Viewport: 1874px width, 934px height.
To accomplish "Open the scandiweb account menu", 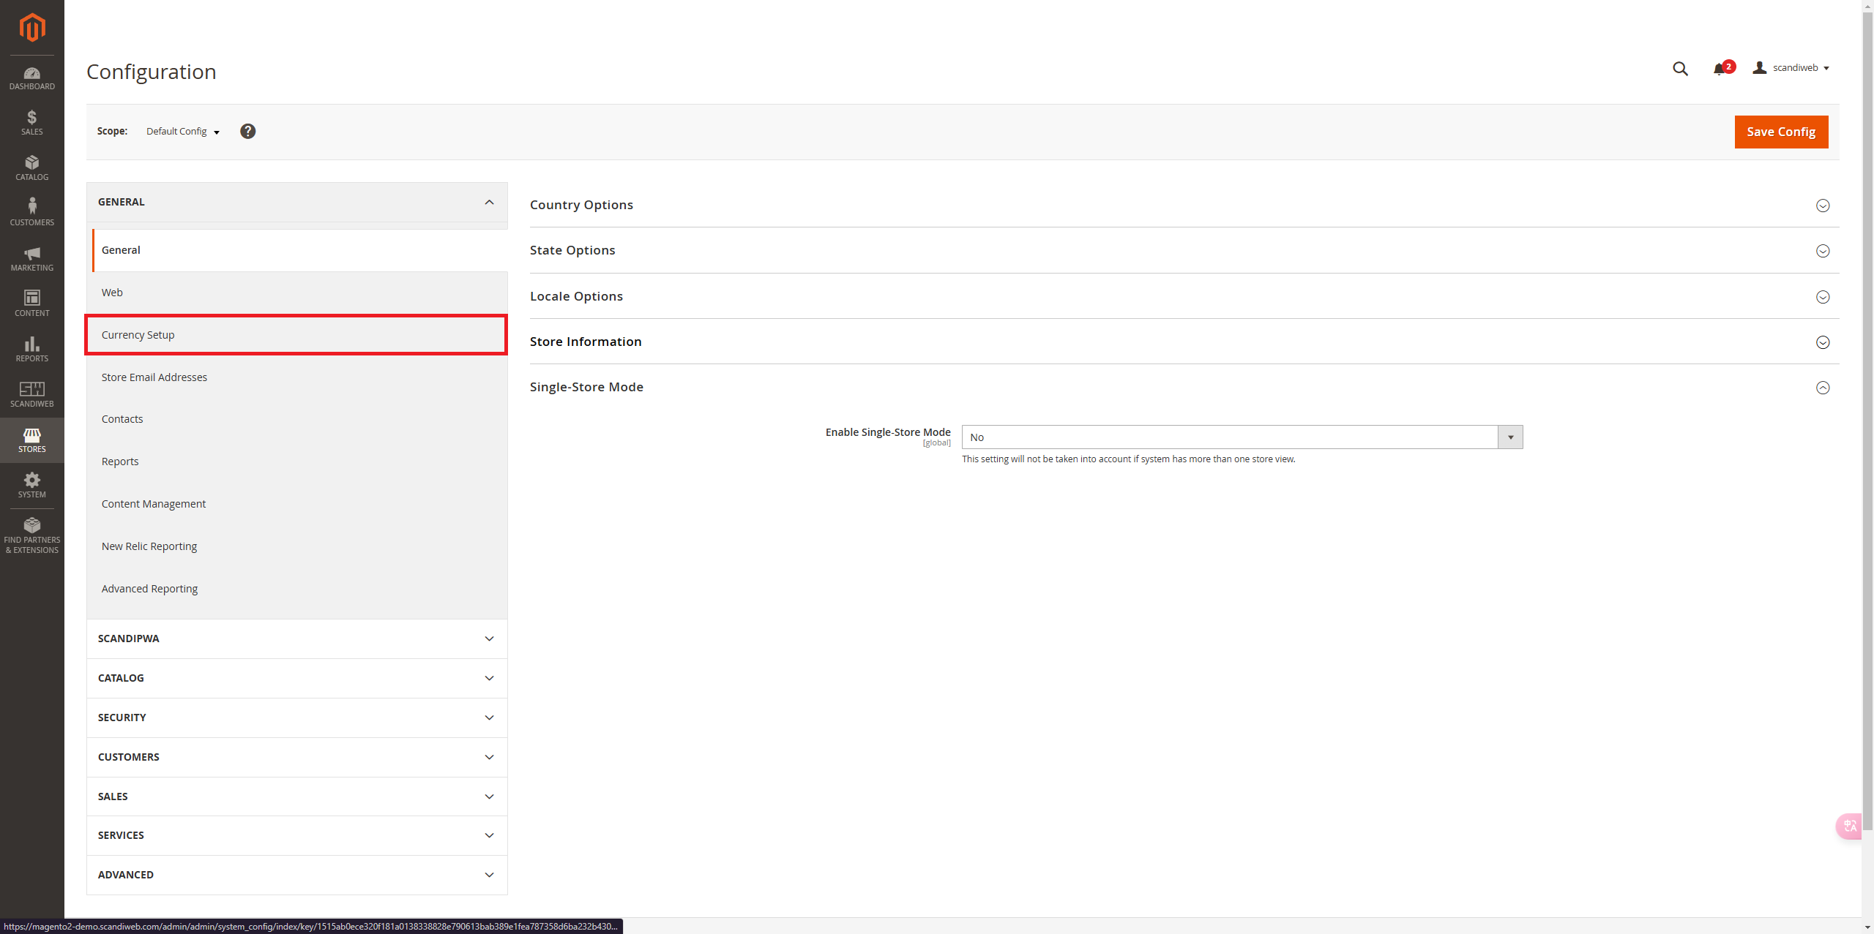I will (x=1791, y=68).
